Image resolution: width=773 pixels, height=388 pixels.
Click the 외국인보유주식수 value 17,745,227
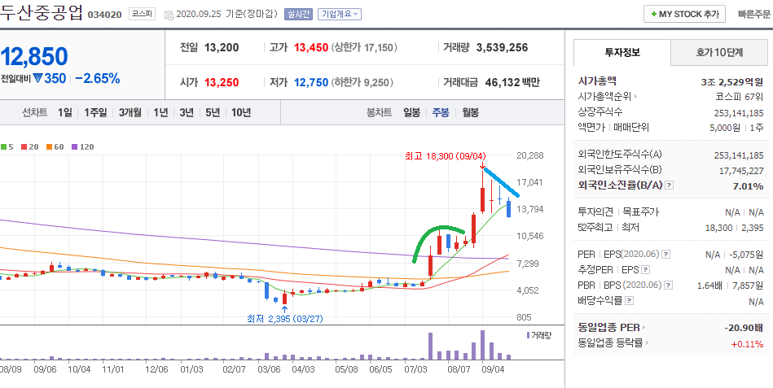coord(741,171)
